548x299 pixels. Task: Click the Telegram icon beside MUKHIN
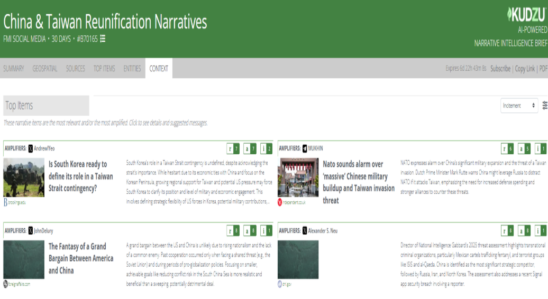[x=305, y=148]
